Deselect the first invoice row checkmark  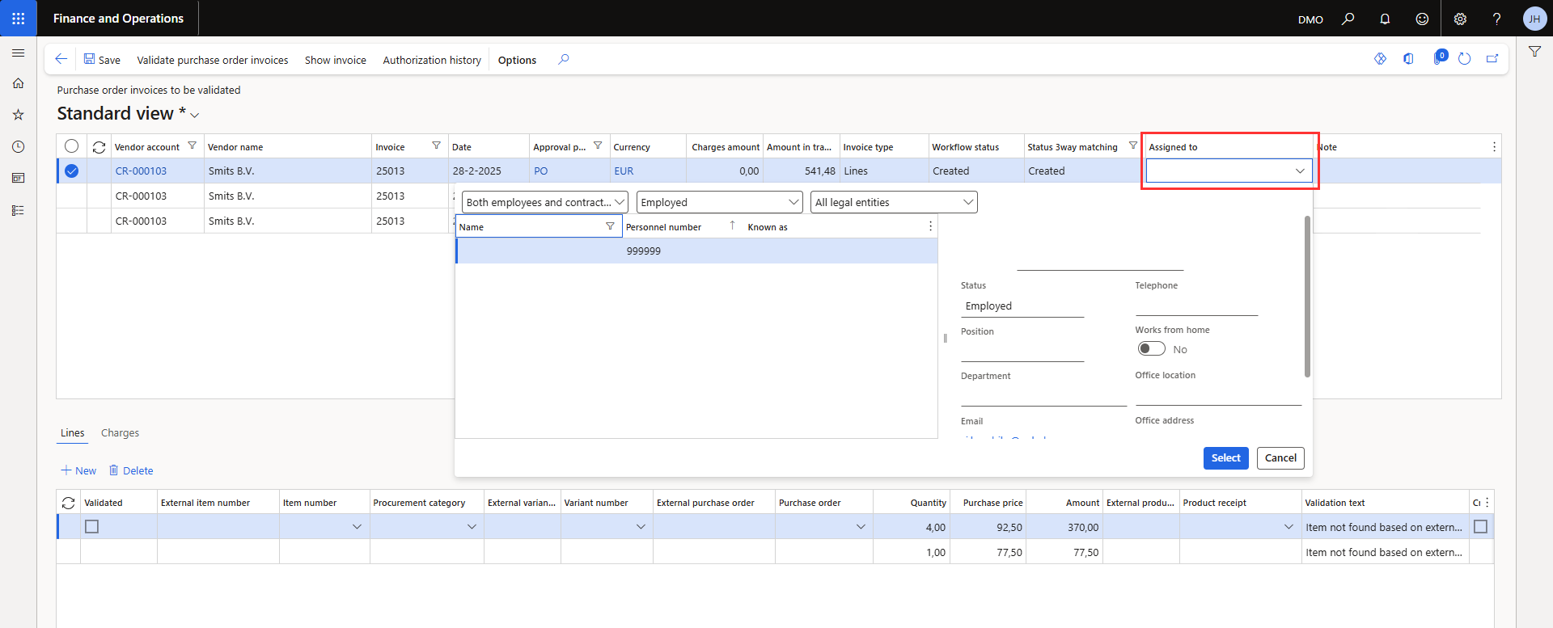[72, 171]
